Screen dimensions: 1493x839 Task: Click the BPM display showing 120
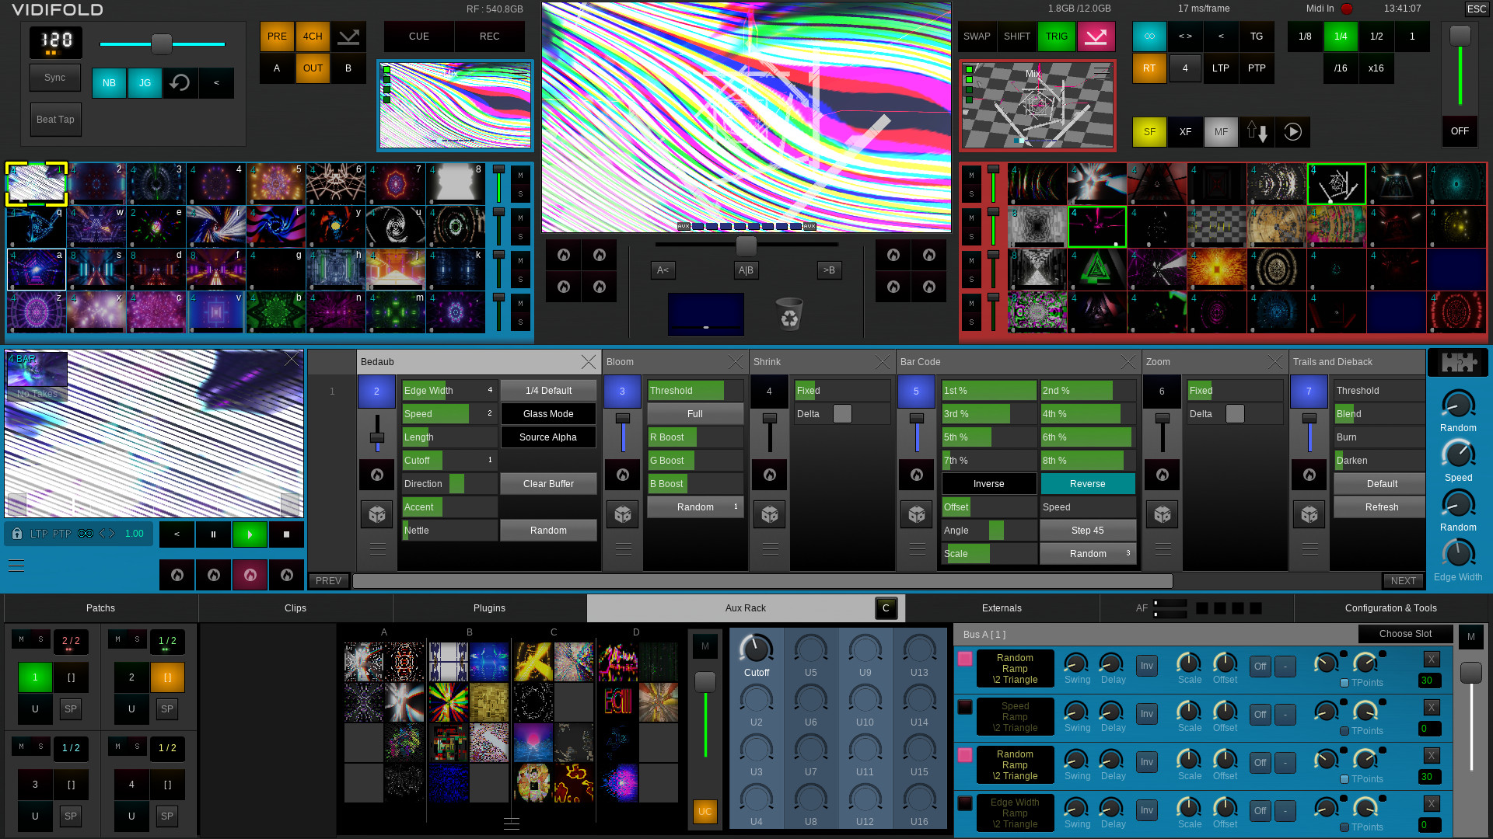[56, 42]
